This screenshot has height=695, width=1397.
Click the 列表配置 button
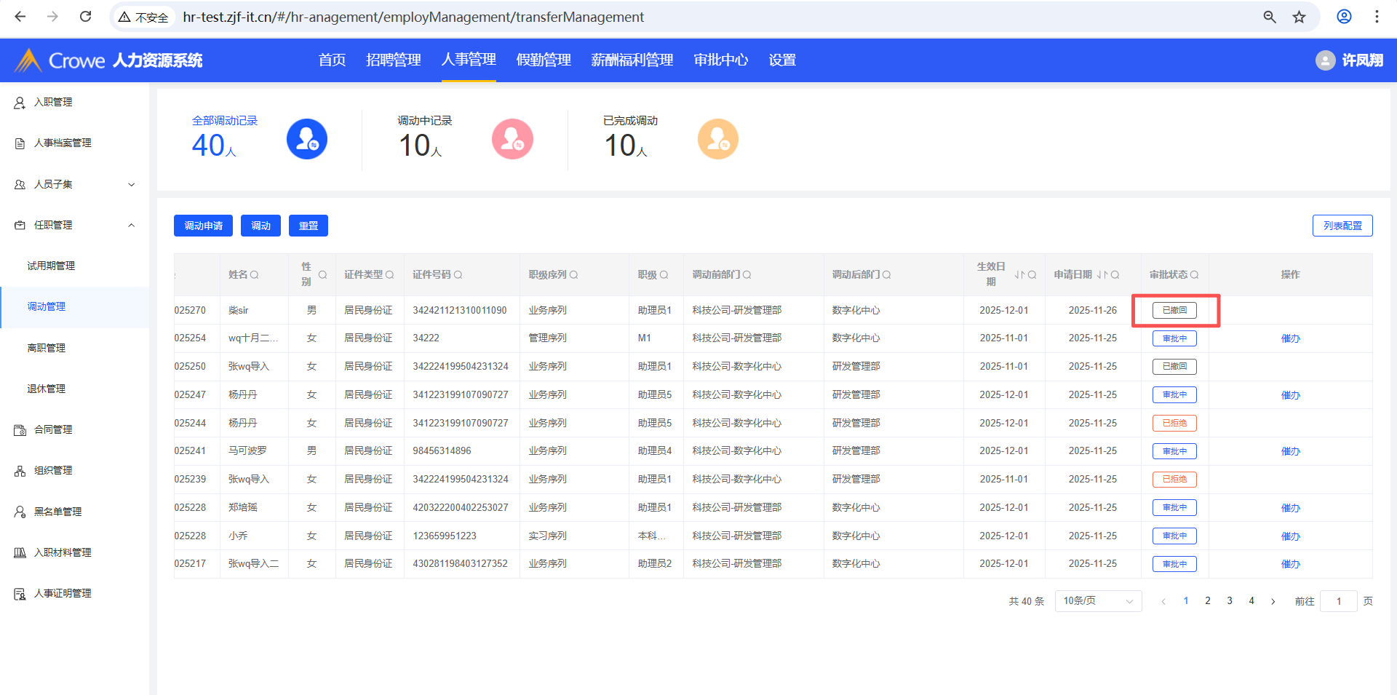point(1342,226)
